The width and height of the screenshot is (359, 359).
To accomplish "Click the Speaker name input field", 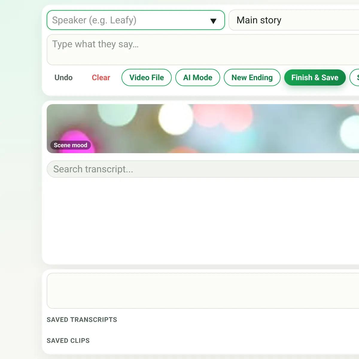I will [x=136, y=20].
